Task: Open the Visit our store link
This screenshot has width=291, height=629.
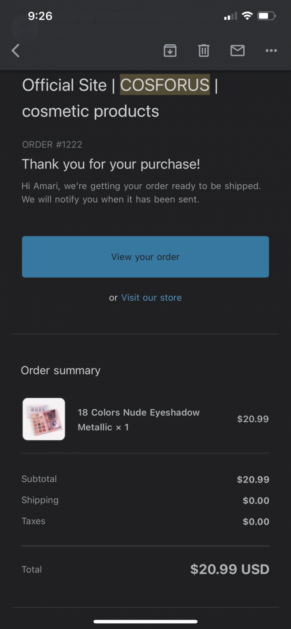Action: (151, 298)
